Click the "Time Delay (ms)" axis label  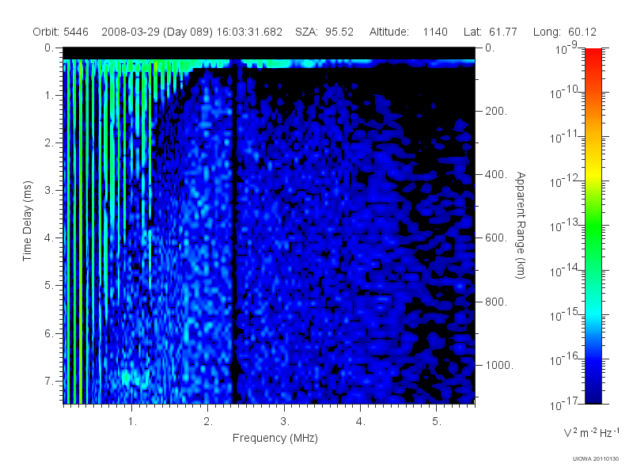coord(27,221)
